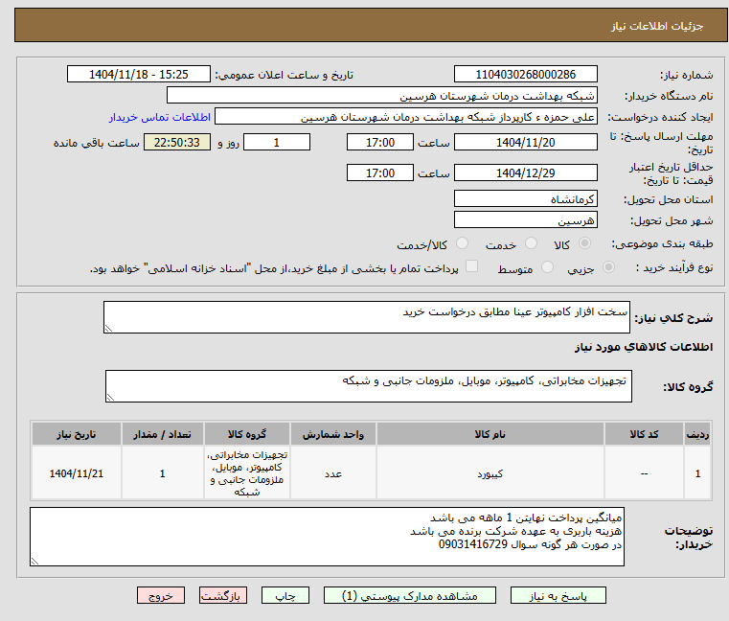Click the 1404/11/21 need date cell

77,473
